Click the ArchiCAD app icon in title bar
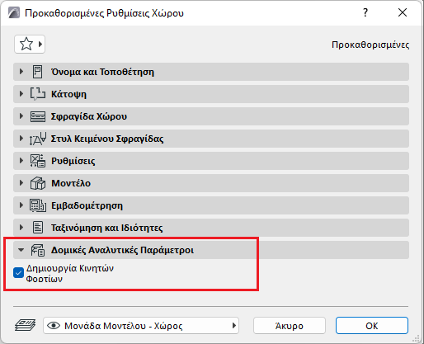424x344 pixels. tap(14, 12)
